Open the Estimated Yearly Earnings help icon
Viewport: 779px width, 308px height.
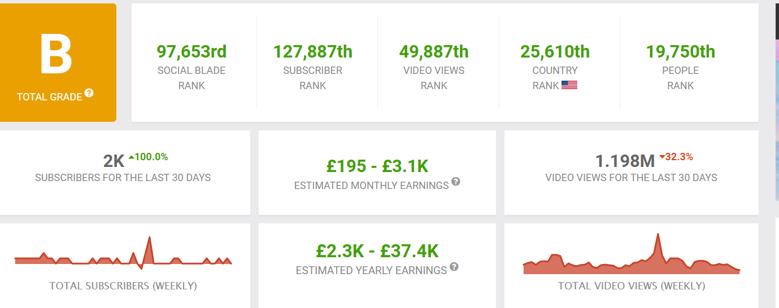(x=454, y=267)
